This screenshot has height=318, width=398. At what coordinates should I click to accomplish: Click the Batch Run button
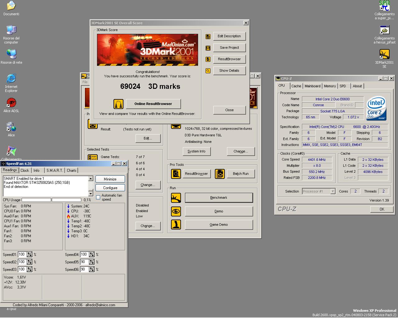pyautogui.click(x=241, y=174)
